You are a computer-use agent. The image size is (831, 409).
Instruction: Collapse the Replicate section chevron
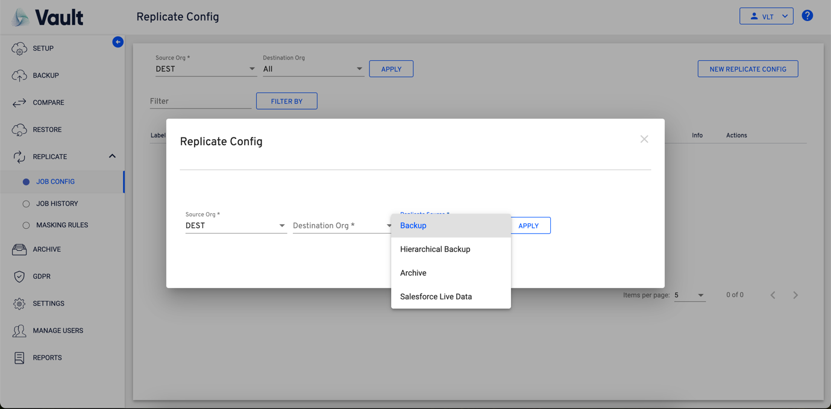tap(112, 157)
